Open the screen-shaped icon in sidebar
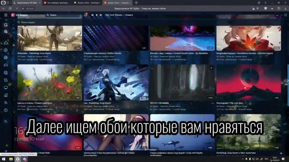 tap(6, 88)
